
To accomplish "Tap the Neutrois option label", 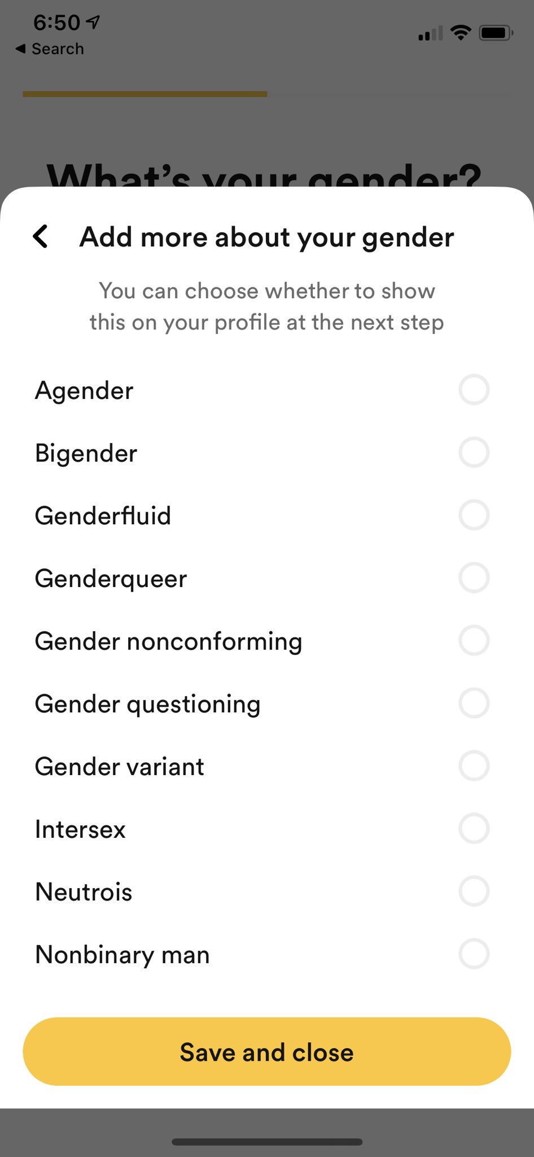I will click(x=84, y=892).
